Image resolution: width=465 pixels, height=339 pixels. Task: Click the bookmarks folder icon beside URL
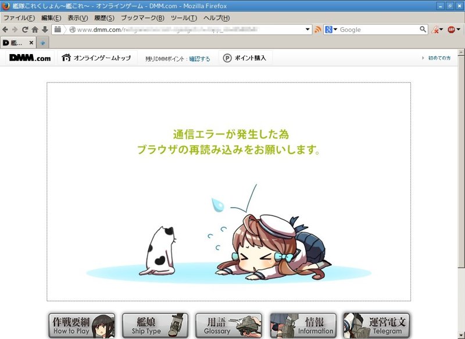[58, 29]
